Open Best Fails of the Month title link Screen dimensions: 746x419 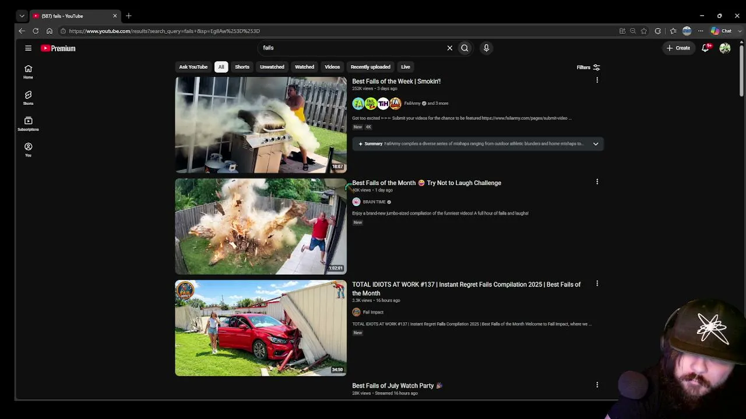[427, 183]
